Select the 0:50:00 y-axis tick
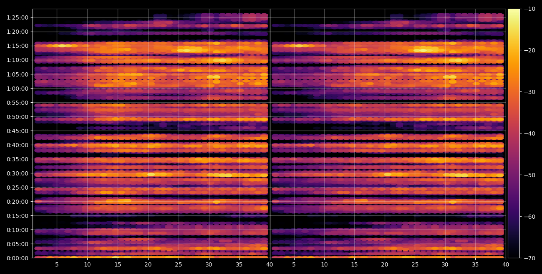This screenshot has height=274, width=542. point(17,116)
